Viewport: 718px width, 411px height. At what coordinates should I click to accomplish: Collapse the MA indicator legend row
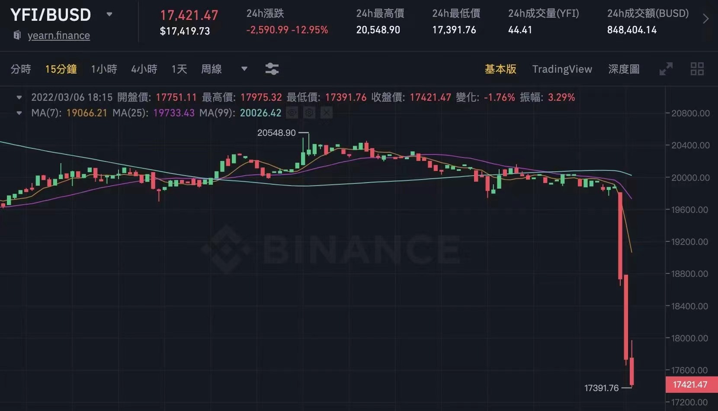click(19, 113)
